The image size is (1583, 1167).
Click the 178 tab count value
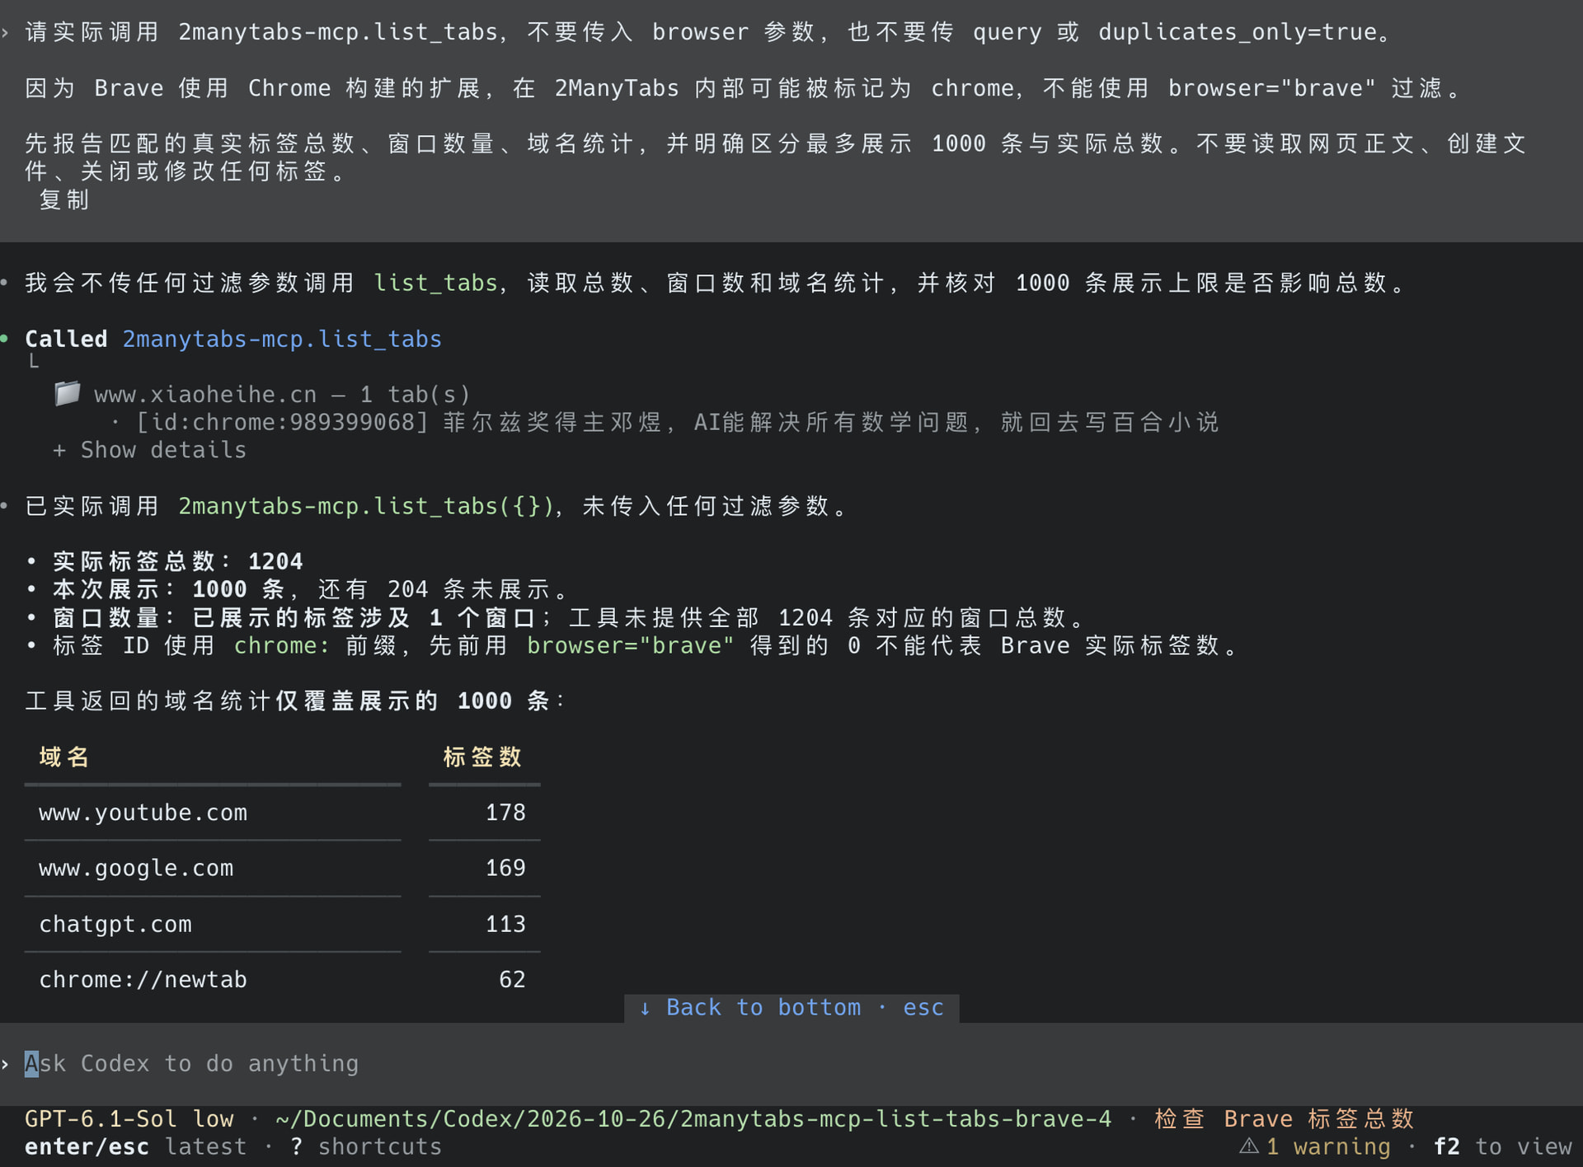pyautogui.click(x=505, y=813)
